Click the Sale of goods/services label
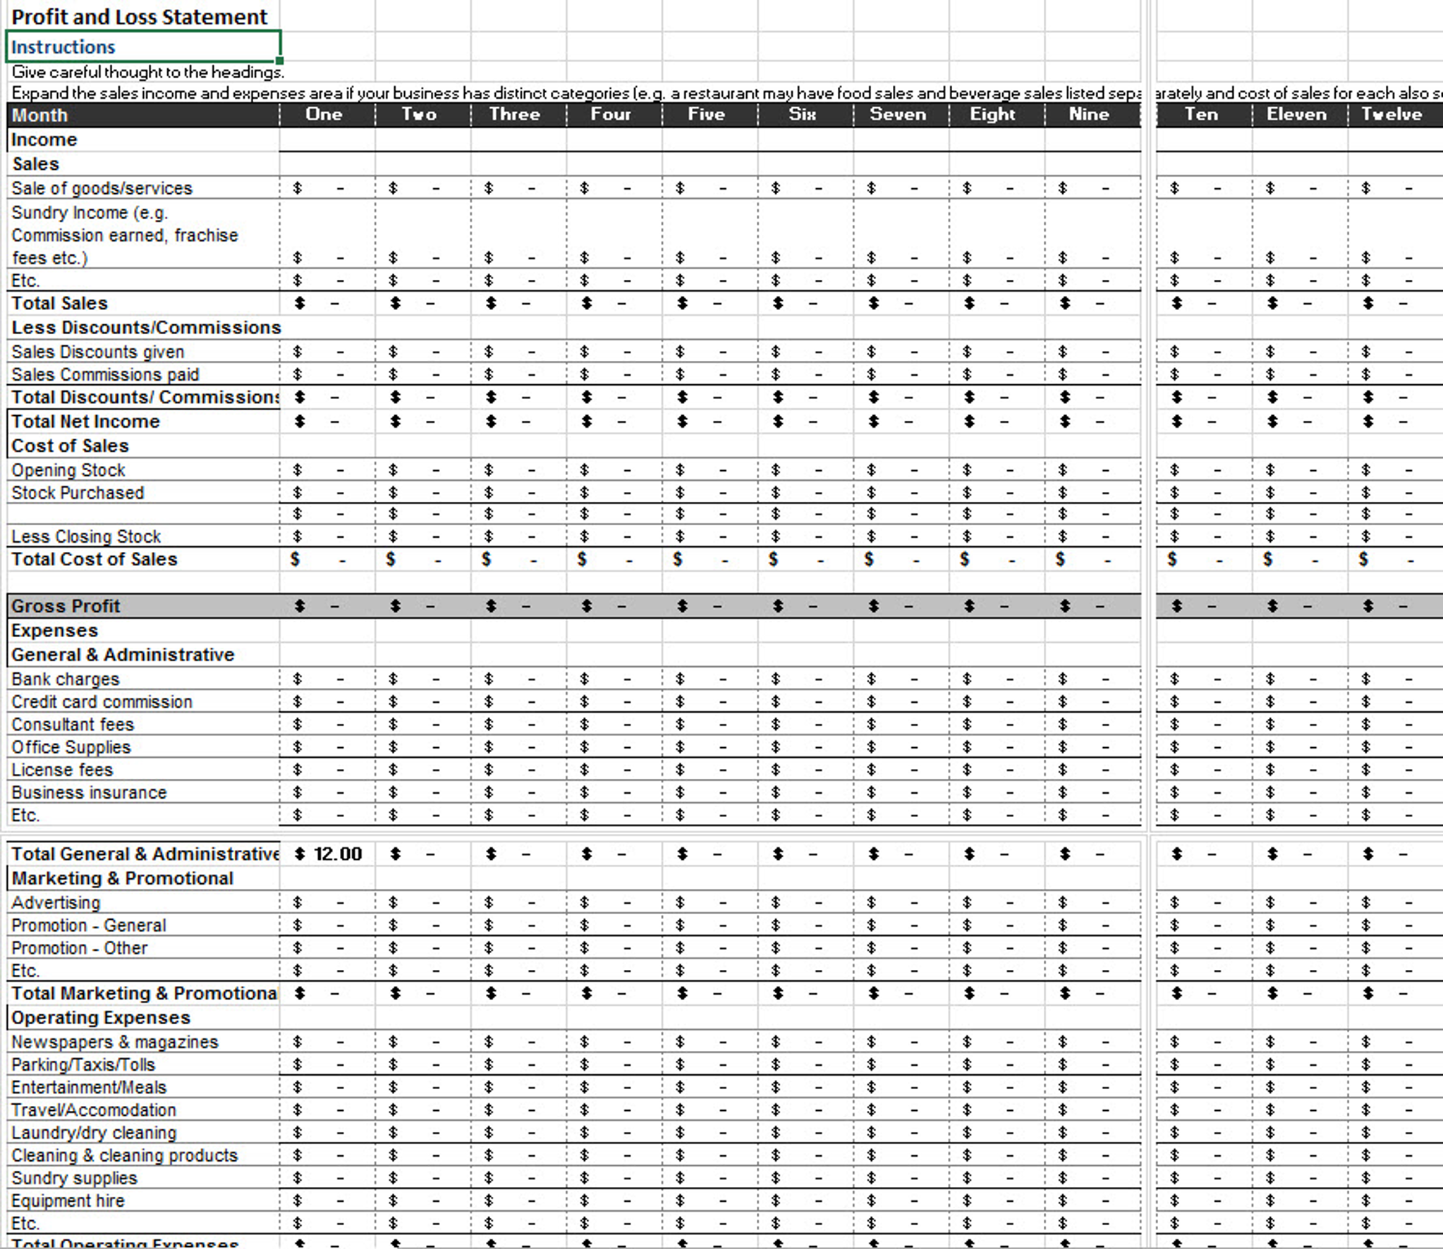 [x=102, y=187]
